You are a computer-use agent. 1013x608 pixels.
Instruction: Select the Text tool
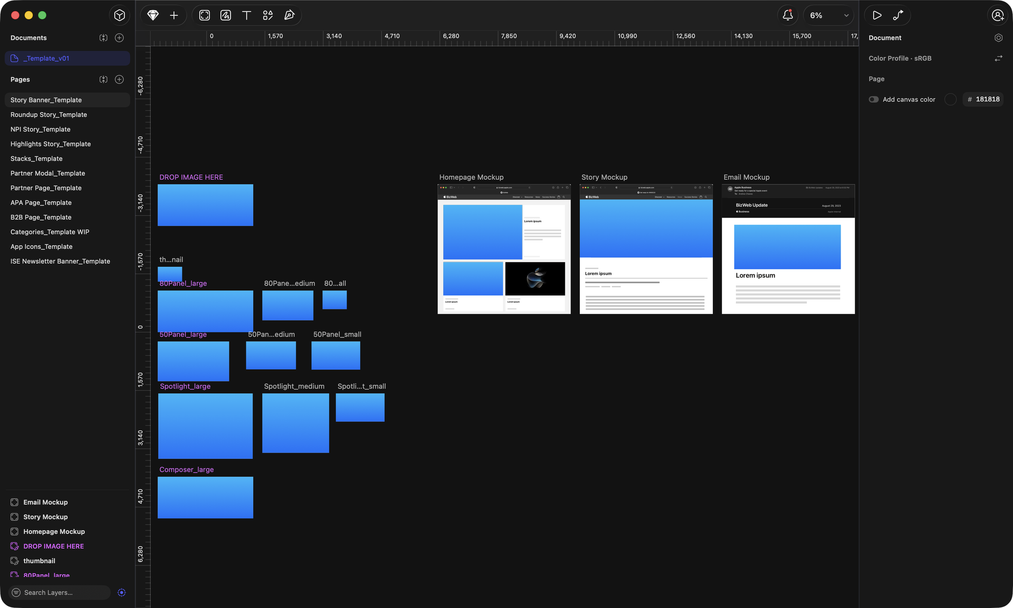pyautogui.click(x=246, y=15)
